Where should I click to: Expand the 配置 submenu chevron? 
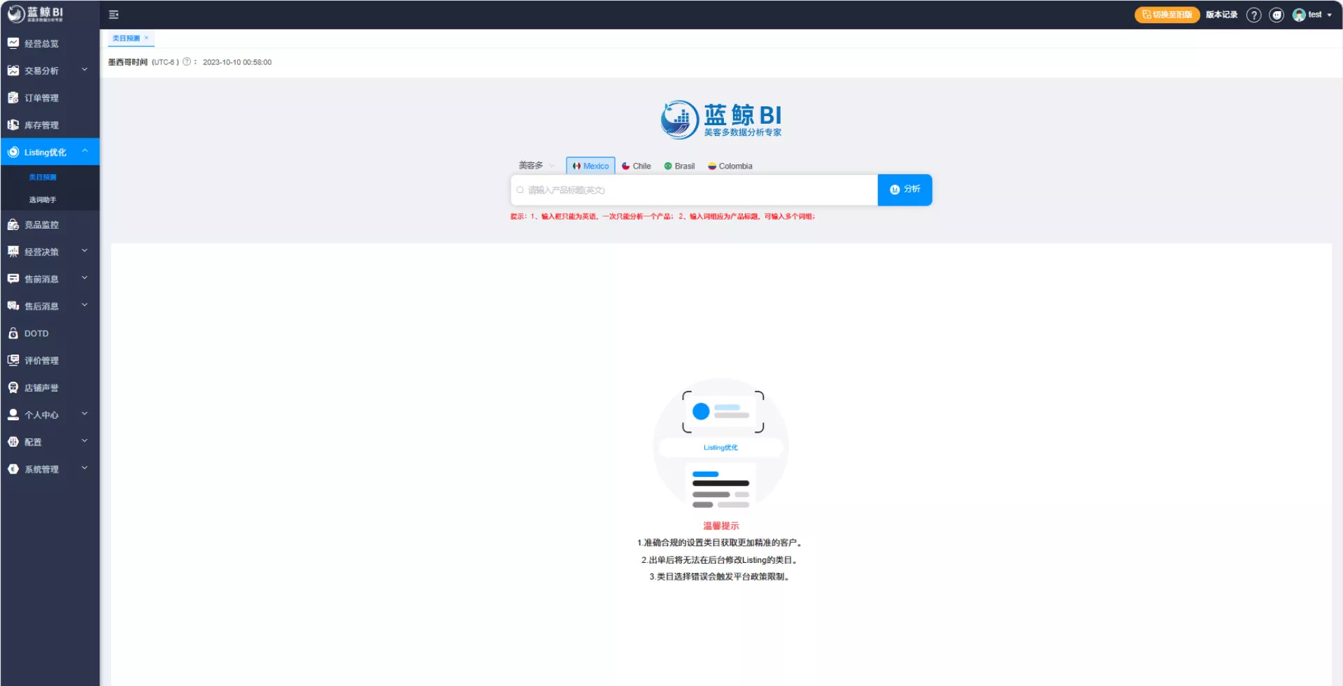pyautogui.click(x=85, y=441)
